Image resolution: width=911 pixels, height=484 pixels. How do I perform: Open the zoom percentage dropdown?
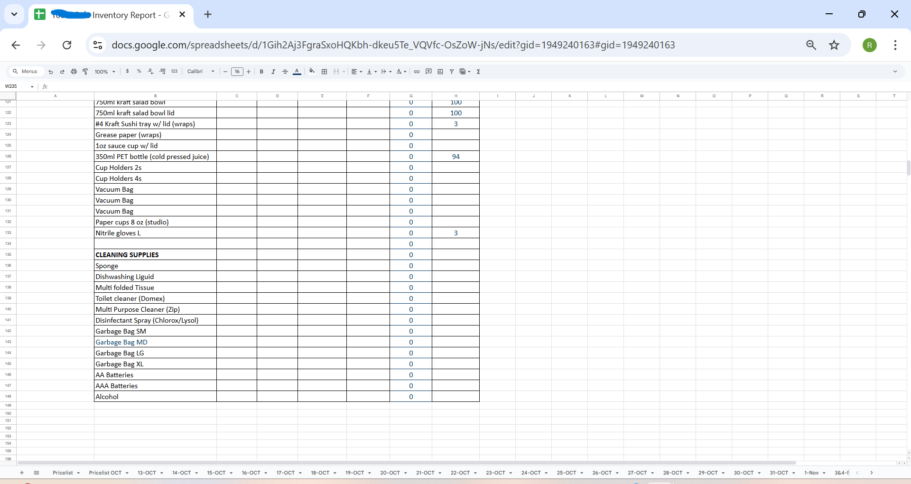click(104, 72)
